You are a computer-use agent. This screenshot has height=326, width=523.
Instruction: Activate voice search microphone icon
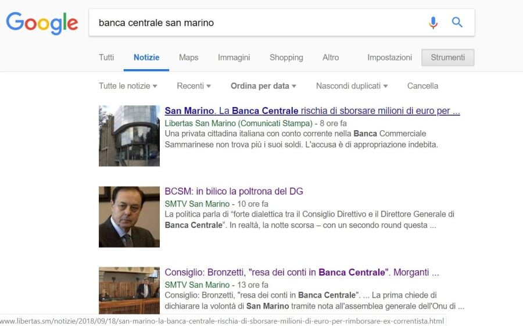(x=433, y=23)
